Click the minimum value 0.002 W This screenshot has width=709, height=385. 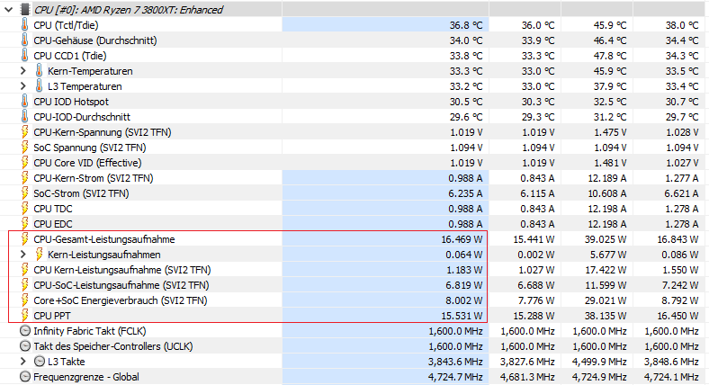coord(536,255)
